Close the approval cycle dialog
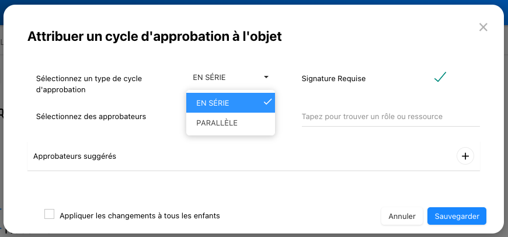The height and width of the screenshot is (237, 508). click(x=483, y=27)
